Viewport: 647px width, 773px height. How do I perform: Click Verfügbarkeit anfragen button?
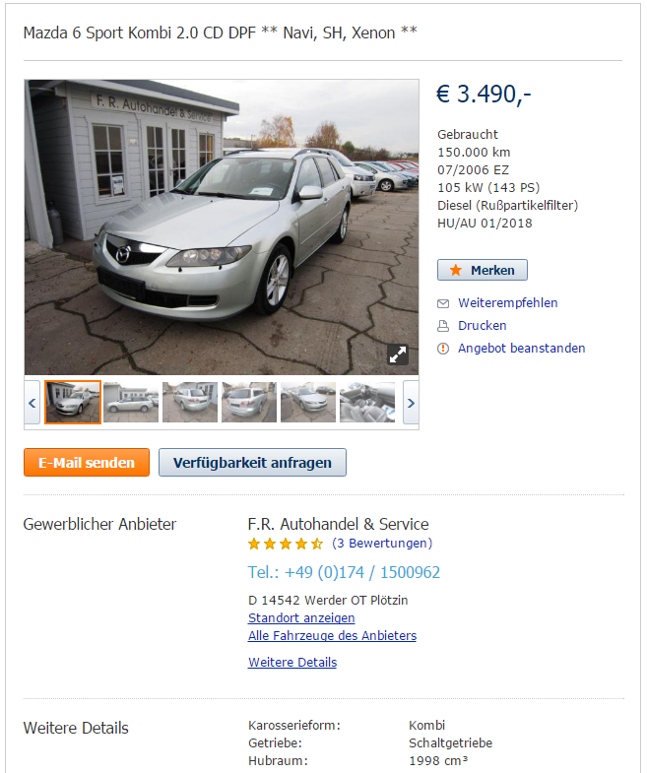pyautogui.click(x=252, y=463)
